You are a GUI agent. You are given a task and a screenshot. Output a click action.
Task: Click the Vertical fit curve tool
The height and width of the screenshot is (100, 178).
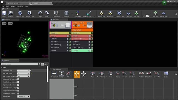point(61,74)
